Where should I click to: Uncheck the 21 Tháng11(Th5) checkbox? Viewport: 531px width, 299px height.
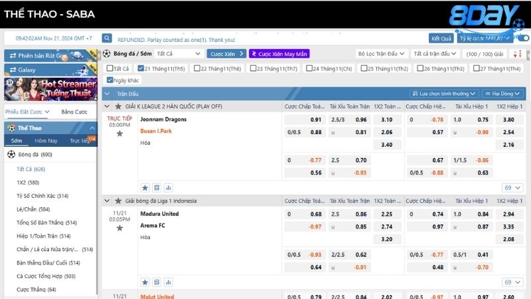(141, 68)
